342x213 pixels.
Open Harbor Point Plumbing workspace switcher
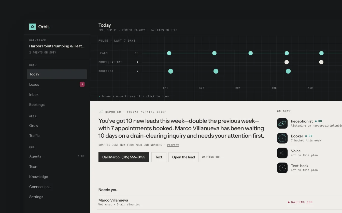pyautogui.click(x=57, y=47)
